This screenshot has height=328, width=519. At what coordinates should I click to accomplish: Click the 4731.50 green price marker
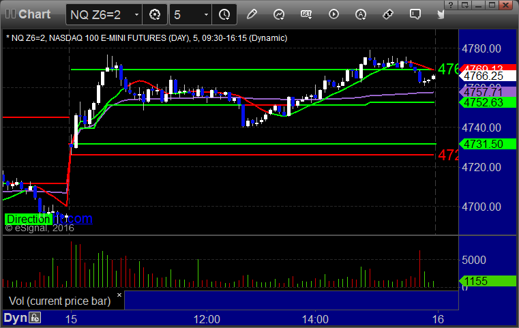[x=488, y=144]
